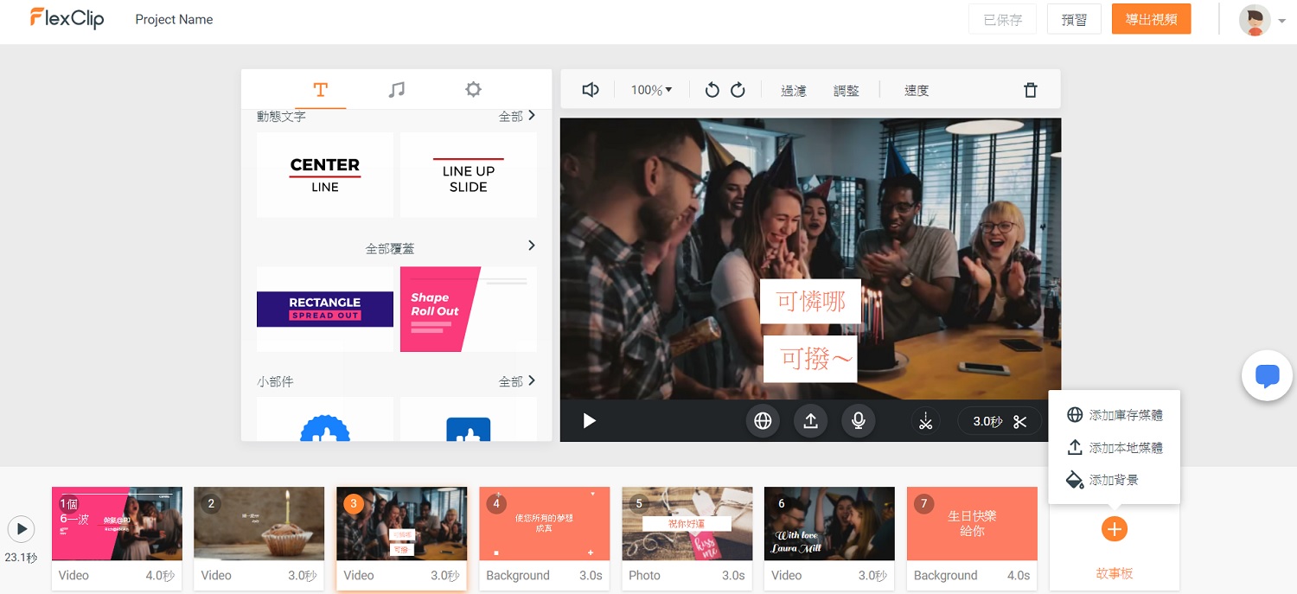Select storyboard clip 4 background thumbnail

click(544, 523)
